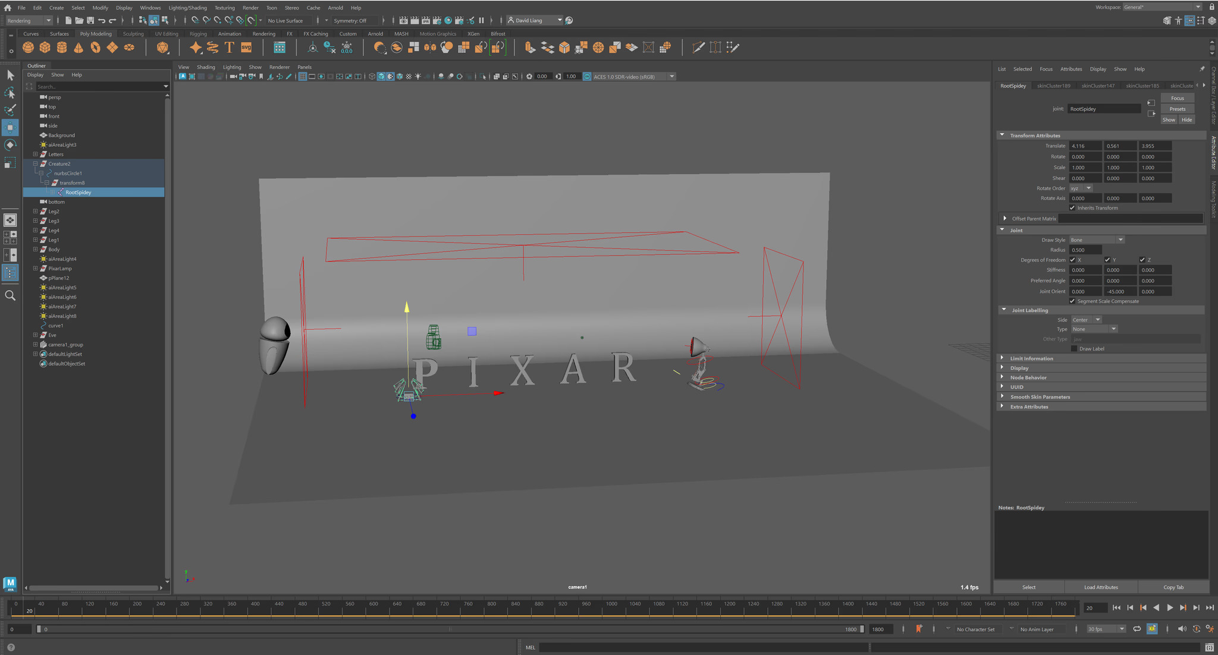Click the SVG import shelf icon

(246, 48)
